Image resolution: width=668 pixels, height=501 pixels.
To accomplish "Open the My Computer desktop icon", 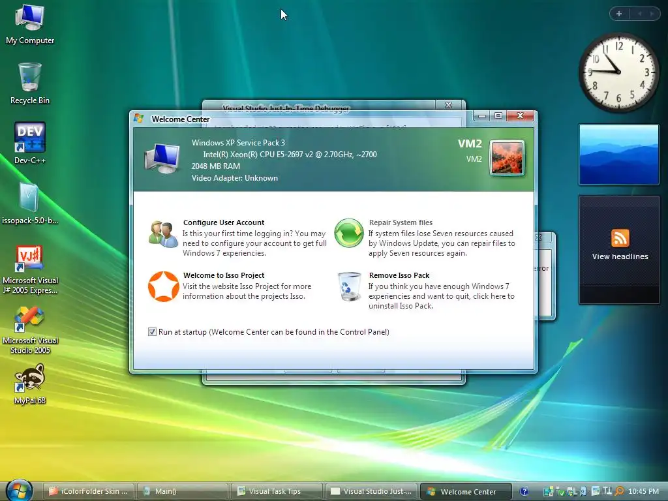I will (x=30, y=24).
